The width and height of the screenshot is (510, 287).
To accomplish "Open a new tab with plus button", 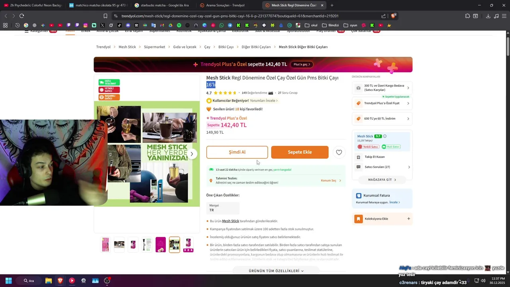I will (332, 5).
